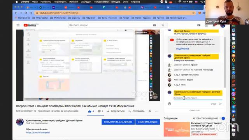This screenshot has height=140, width=249.
Task: Click the browser home icon
Action: (x=31, y=13)
